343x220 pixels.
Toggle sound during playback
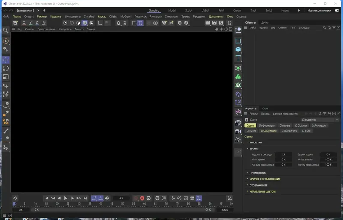pyautogui.click(x=107, y=198)
